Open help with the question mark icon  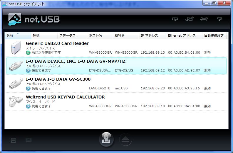pyautogui.click(x=219, y=19)
